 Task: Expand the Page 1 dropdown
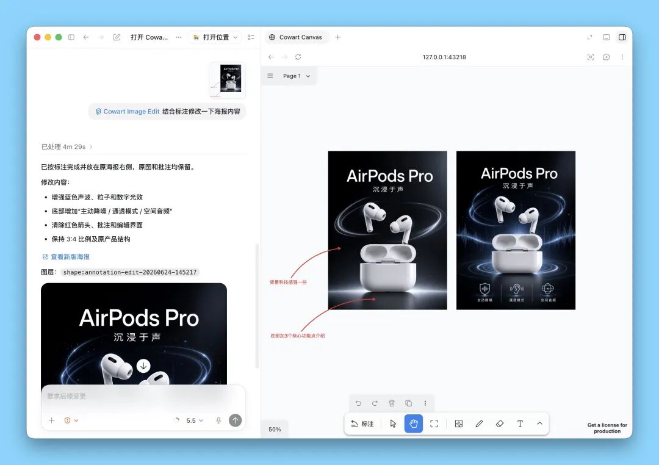point(297,76)
